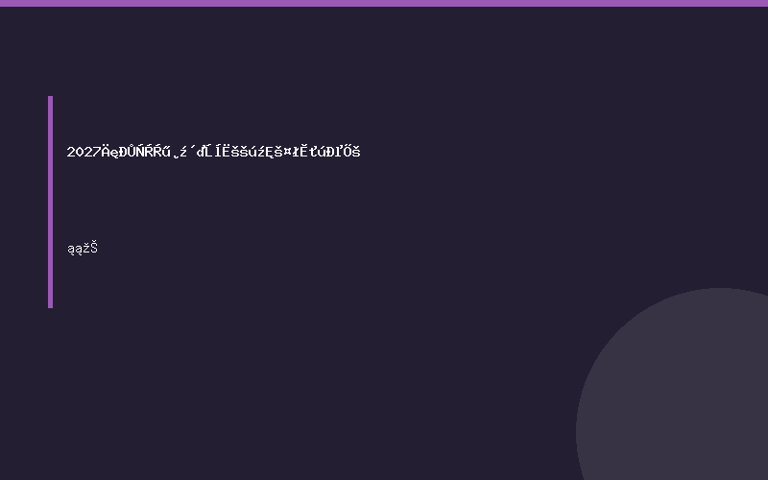Click the bottom end of the vertical purple bar

coord(51,305)
